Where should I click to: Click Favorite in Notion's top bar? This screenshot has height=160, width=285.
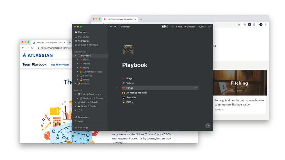(x=202, y=27)
